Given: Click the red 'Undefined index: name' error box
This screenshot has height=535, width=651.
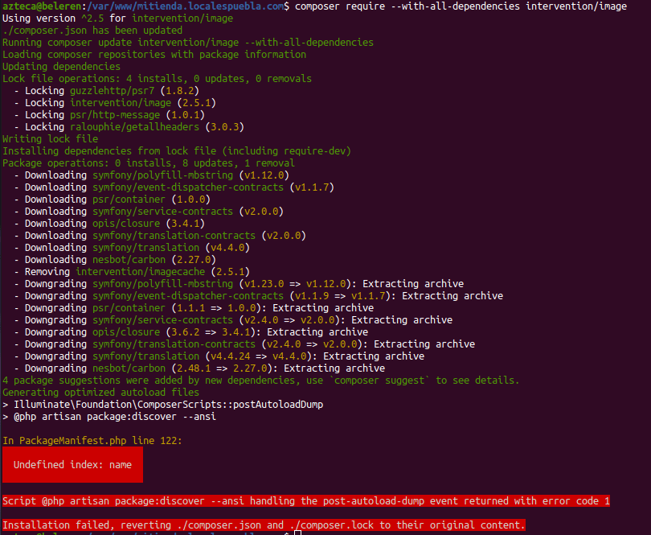Looking at the screenshot, I should pos(72,465).
